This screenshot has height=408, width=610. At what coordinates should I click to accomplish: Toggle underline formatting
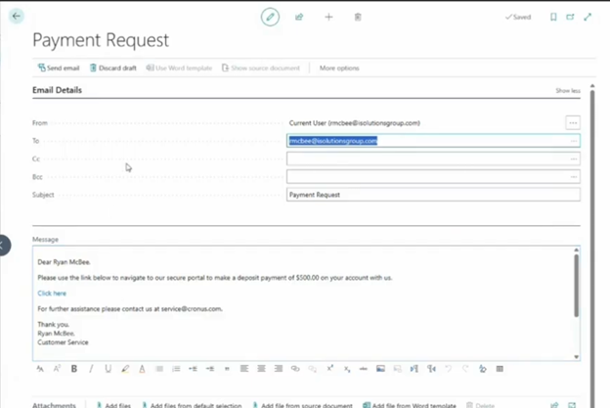coord(109,369)
